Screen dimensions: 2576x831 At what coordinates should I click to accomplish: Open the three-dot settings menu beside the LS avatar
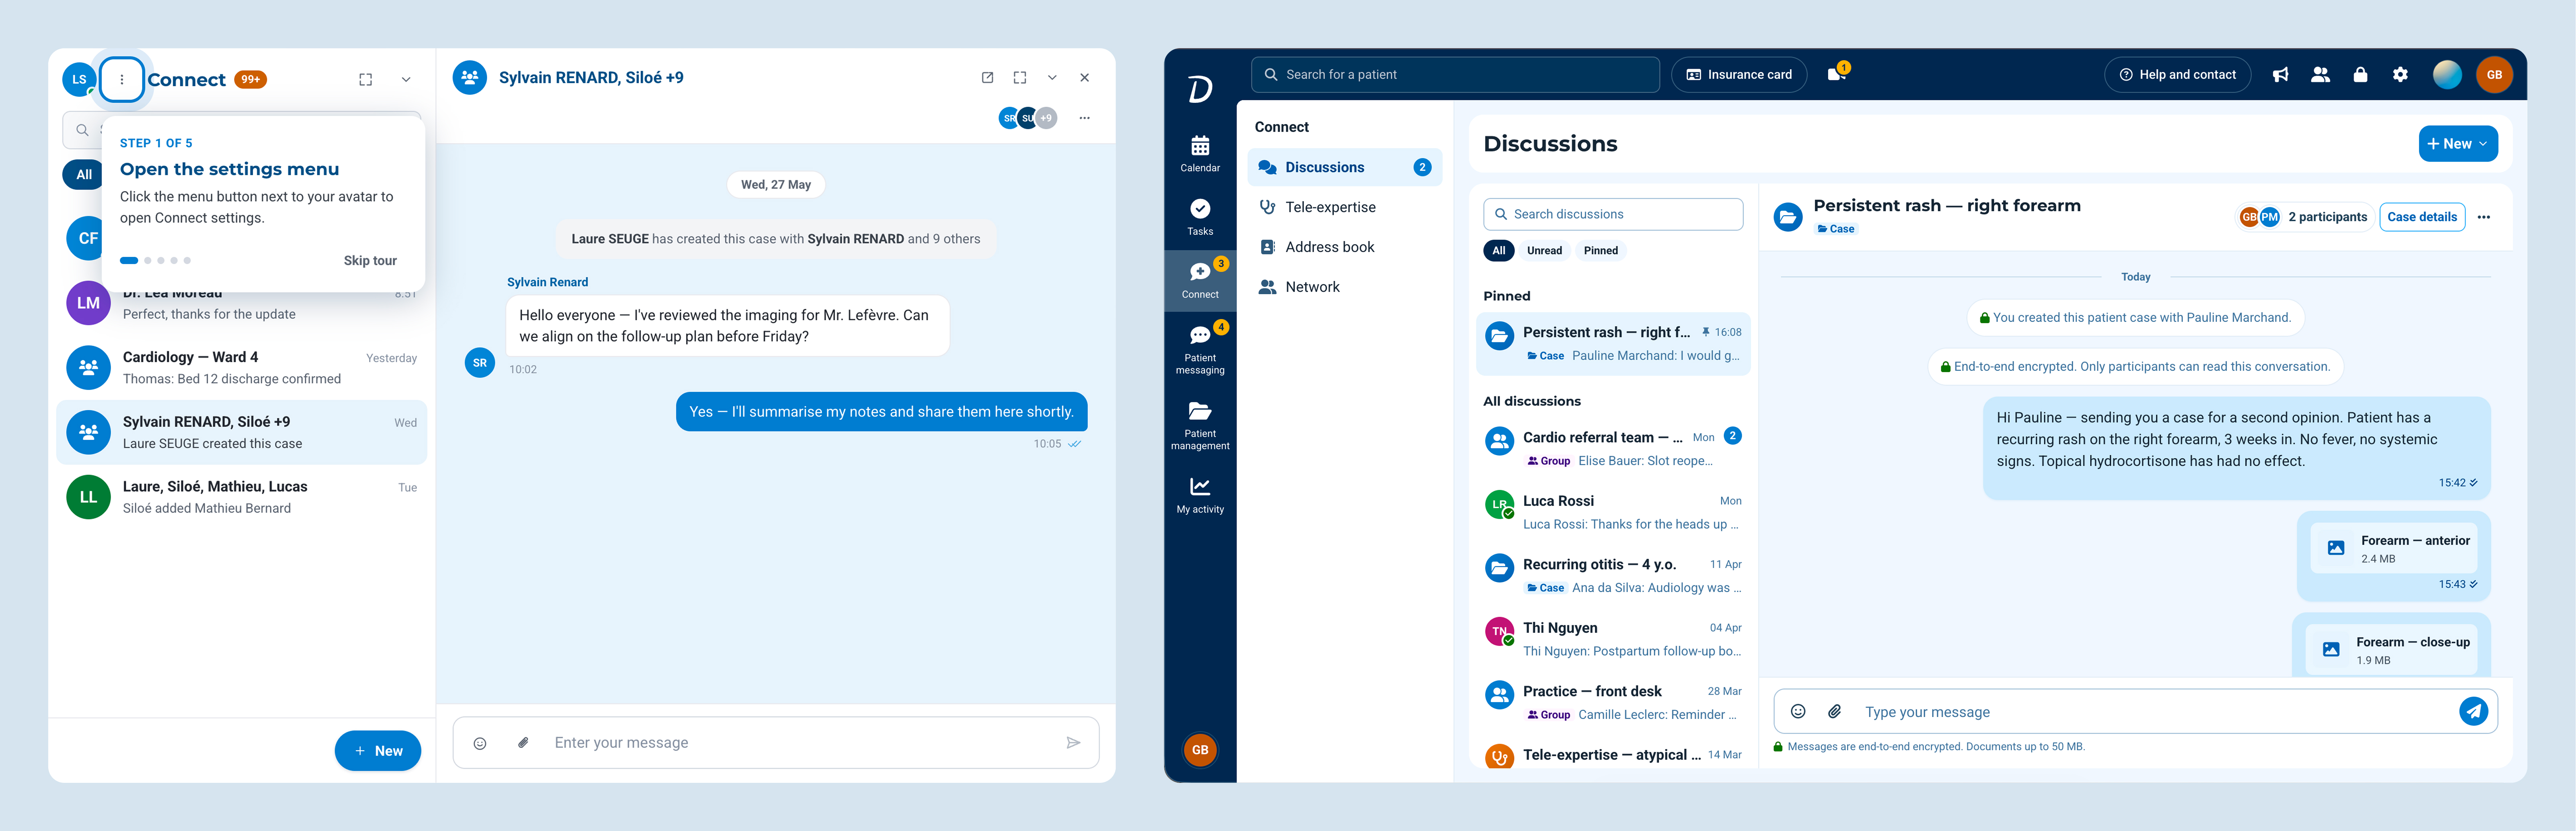(122, 79)
